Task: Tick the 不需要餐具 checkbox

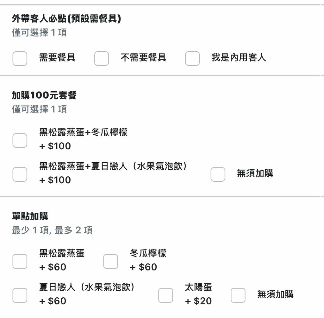Action: click(102, 58)
